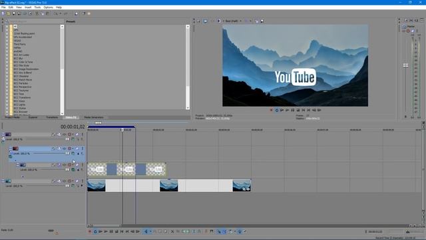Mute video track 1
Image resolution: width=426 pixels, height=240 pixels.
point(77,135)
